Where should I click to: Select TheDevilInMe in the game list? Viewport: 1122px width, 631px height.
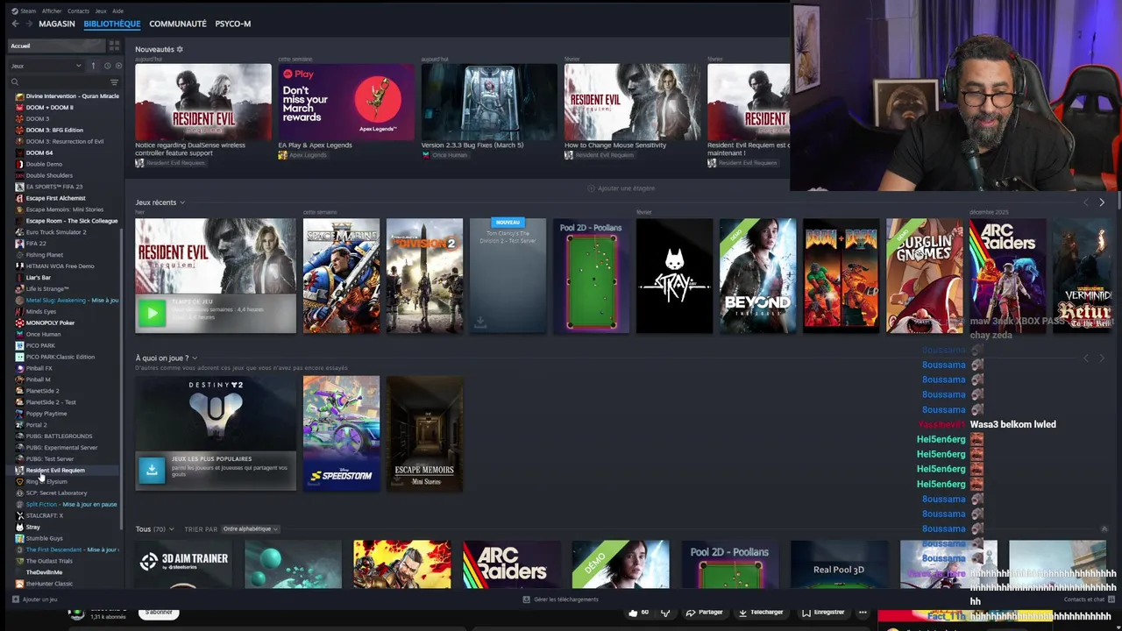44,572
